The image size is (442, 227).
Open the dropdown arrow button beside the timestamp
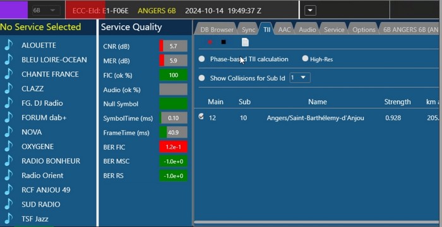coord(310,11)
